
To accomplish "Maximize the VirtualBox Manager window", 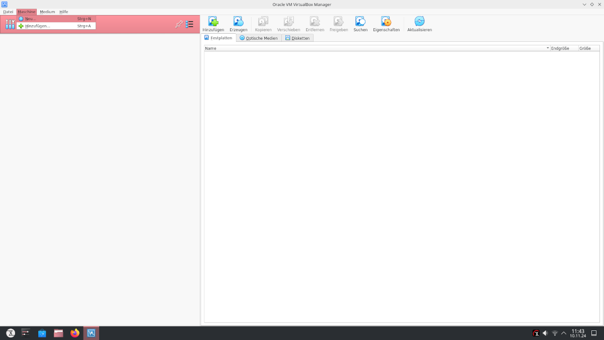I will click(591, 4).
